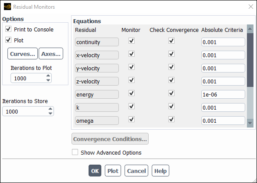Cancel the Residual Monitors dialog
The width and height of the screenshot is (257, 183).
point(136,171)
